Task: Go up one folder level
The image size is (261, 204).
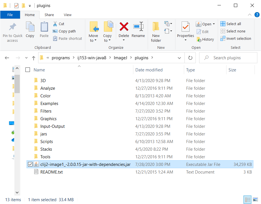Action: (x=34, y=58)
